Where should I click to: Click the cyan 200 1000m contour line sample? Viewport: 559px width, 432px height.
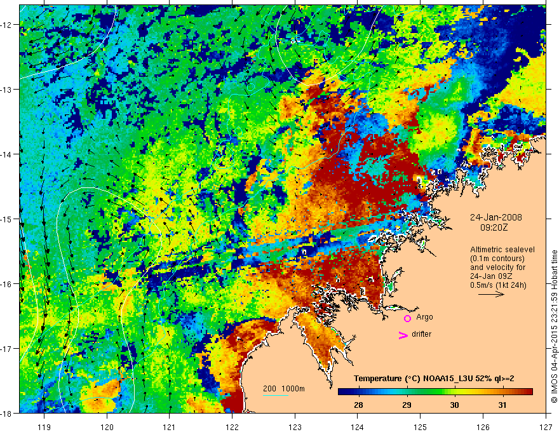point(276,395)
